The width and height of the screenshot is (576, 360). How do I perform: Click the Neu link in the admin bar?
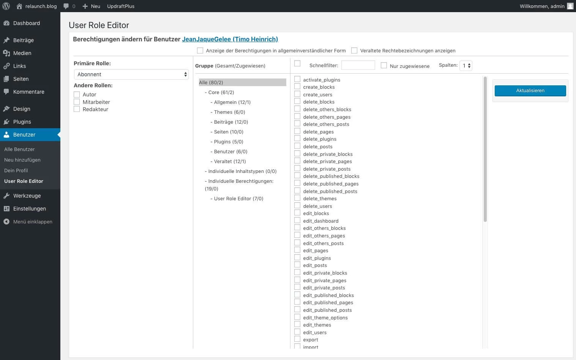(x=96, y=6)
